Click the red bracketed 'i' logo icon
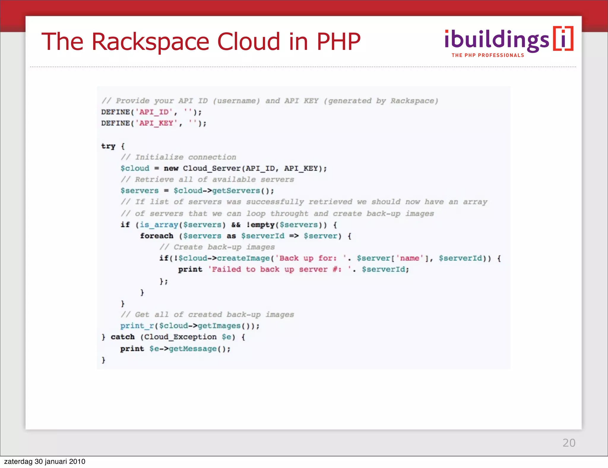Viewport: 608px width, 468px height. [563, 39]
